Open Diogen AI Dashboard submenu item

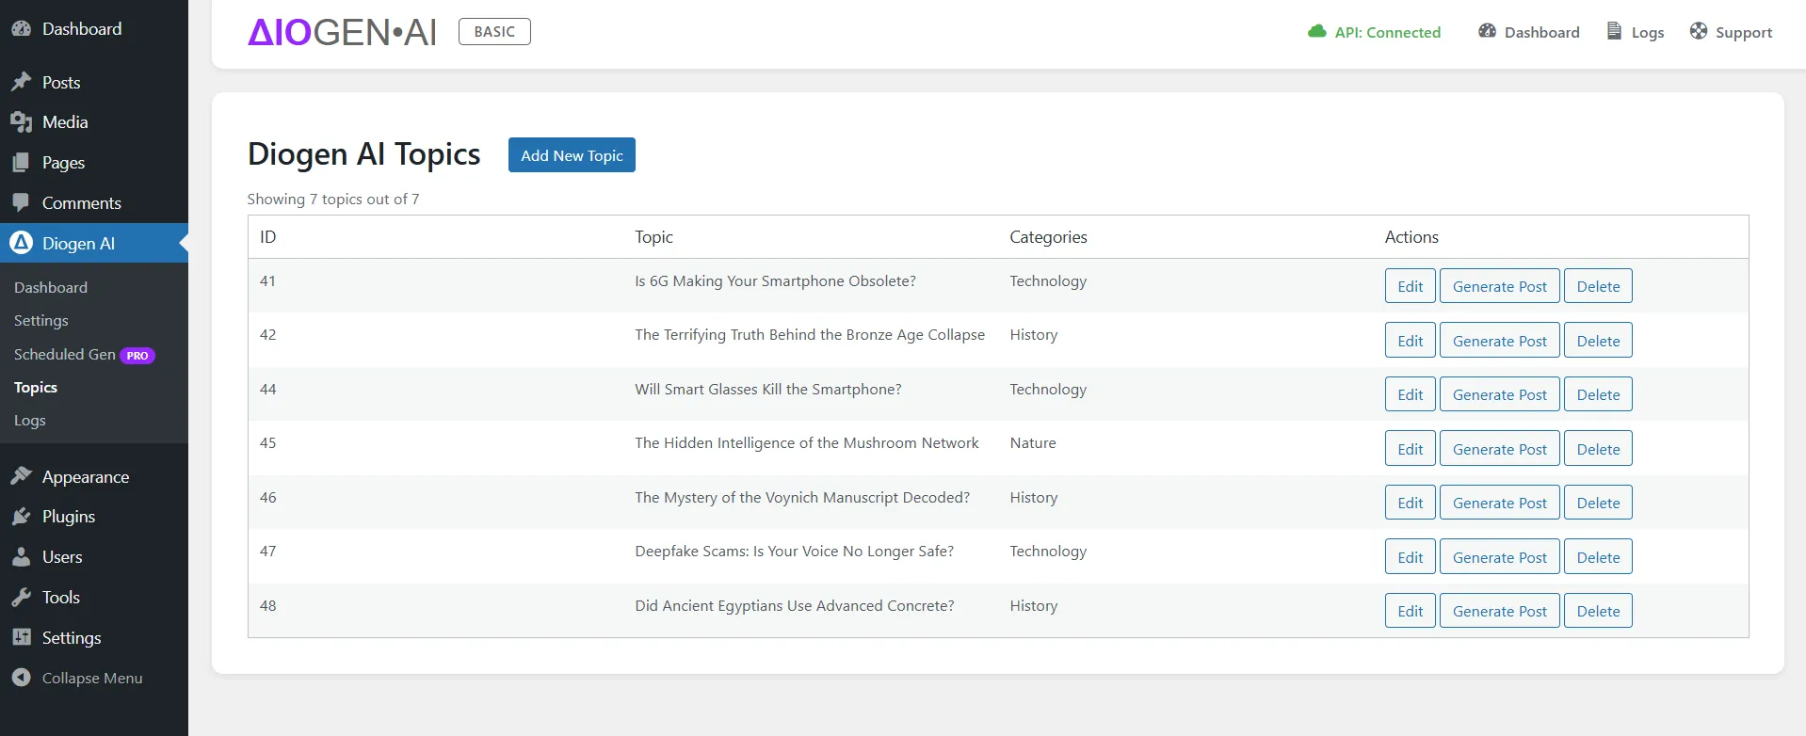coord(51,288)
